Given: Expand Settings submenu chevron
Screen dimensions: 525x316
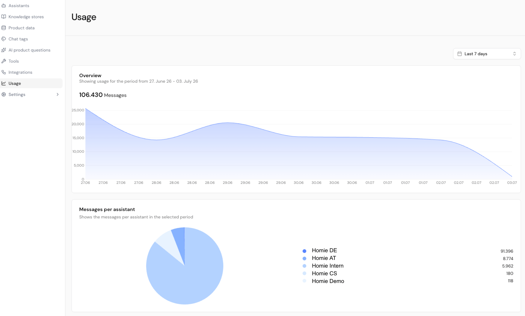Looking at the screenshot, I should (58, 94).
